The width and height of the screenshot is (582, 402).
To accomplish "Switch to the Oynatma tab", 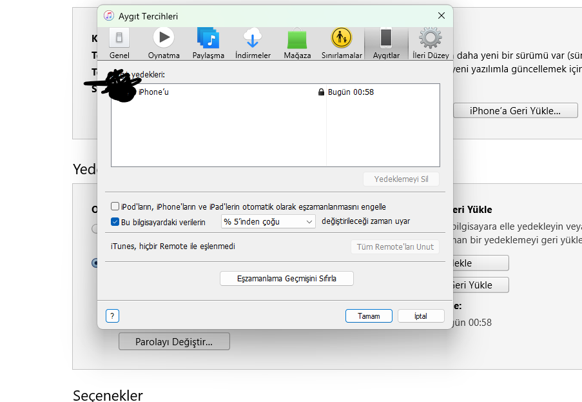I will coord(164,43).
